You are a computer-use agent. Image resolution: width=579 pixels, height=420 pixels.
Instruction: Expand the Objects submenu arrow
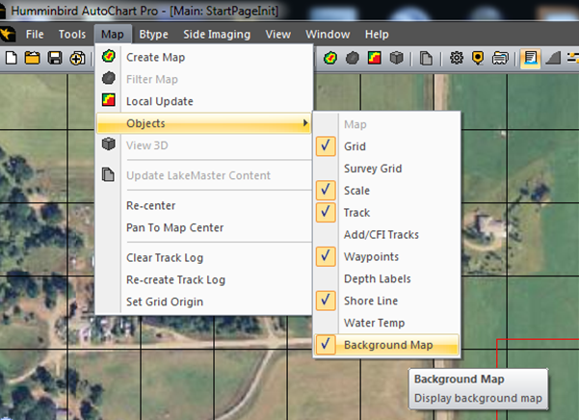tap(305, 123)
